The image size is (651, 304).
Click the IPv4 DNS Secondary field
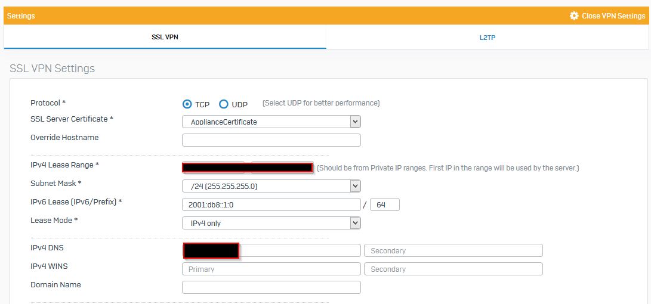click(x=453, y=250)
